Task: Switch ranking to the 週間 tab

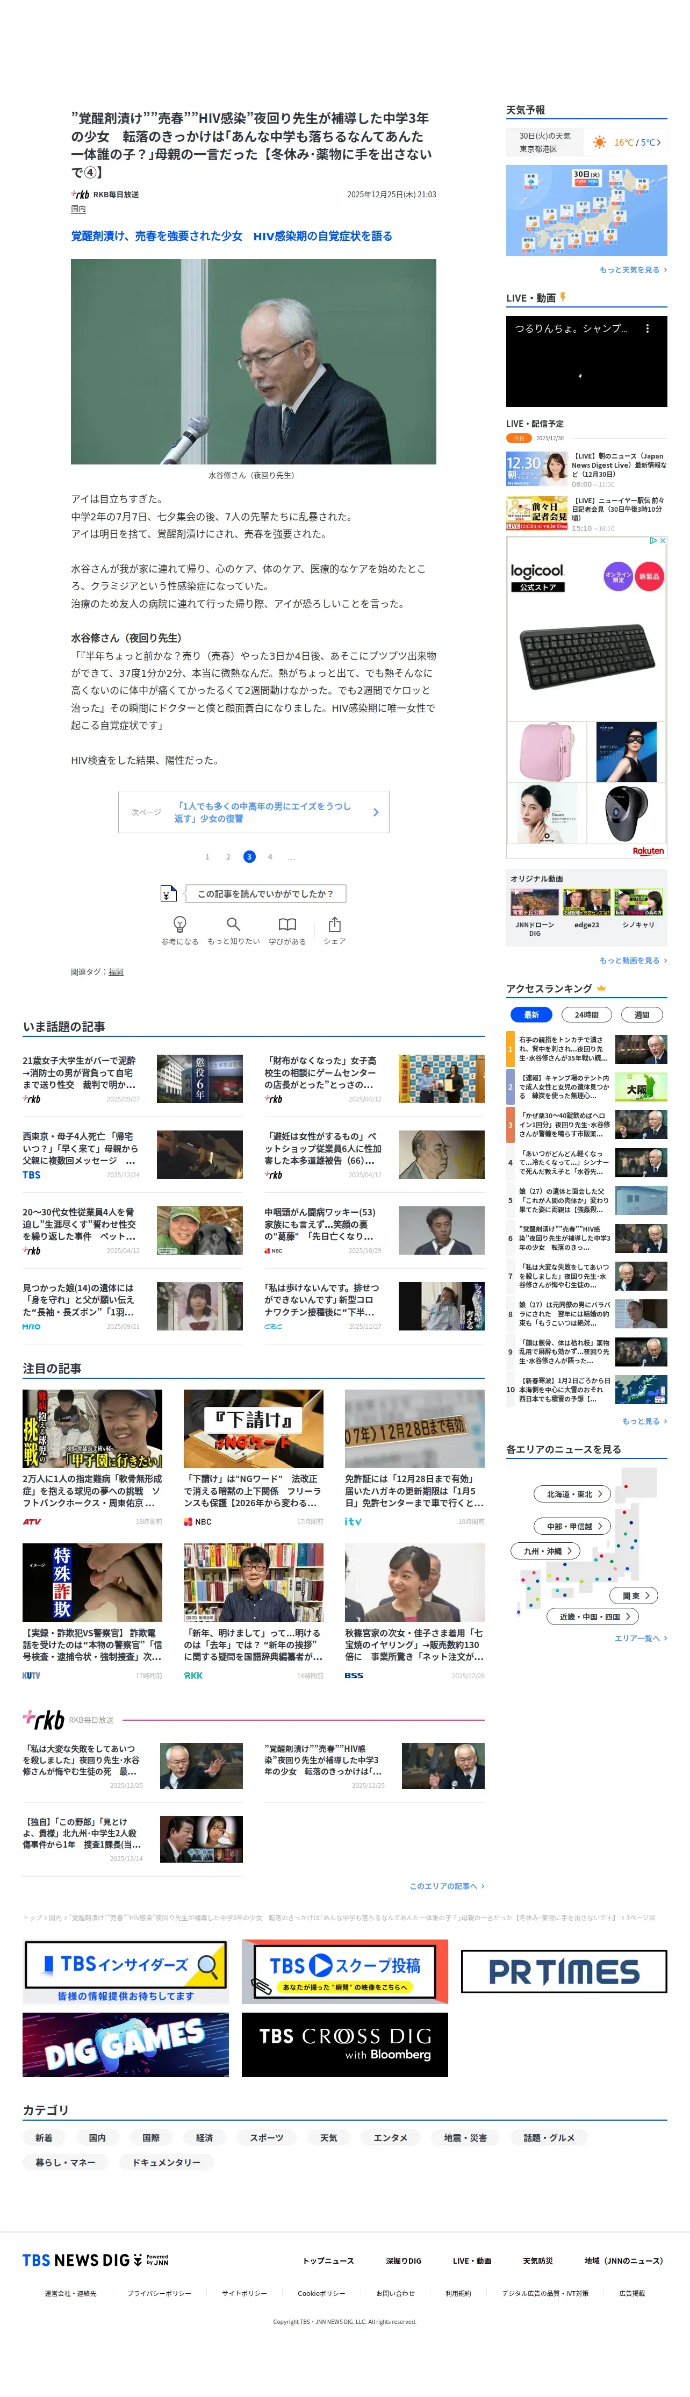Action: point(642,1014)
